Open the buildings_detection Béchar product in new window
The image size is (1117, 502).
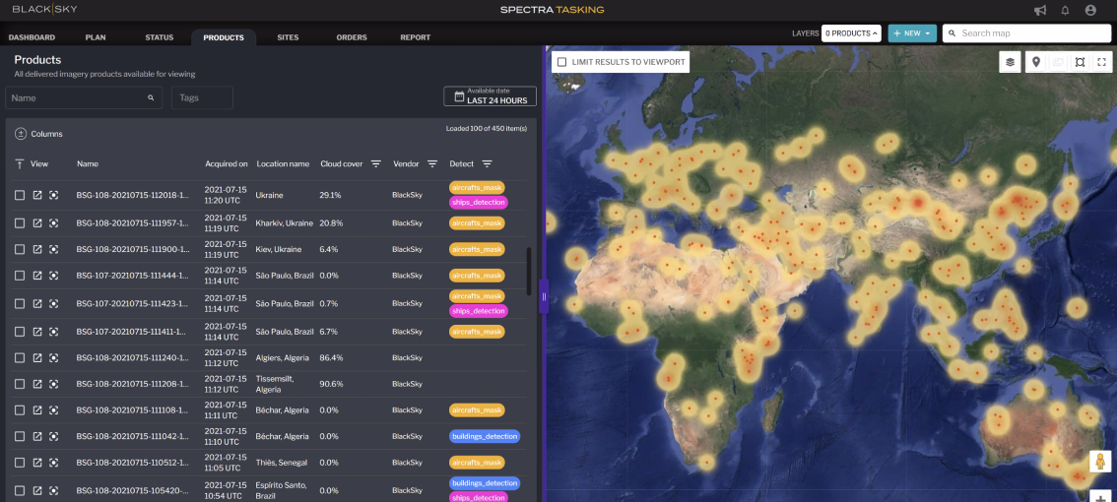pos(37,436)
